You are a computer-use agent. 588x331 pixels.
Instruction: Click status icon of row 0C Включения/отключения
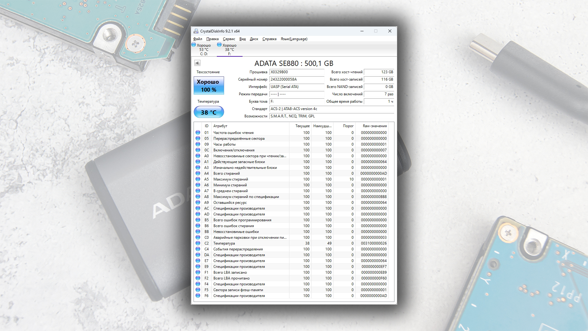[198, 150]
